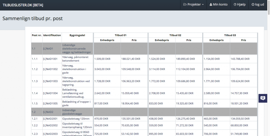
Task: Click price 70.635,00 DKR
Action: click(130, 125)
